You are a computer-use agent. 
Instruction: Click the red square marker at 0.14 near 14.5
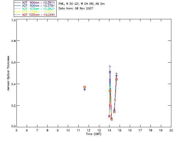pyautogui.click(x=114, y=112)
